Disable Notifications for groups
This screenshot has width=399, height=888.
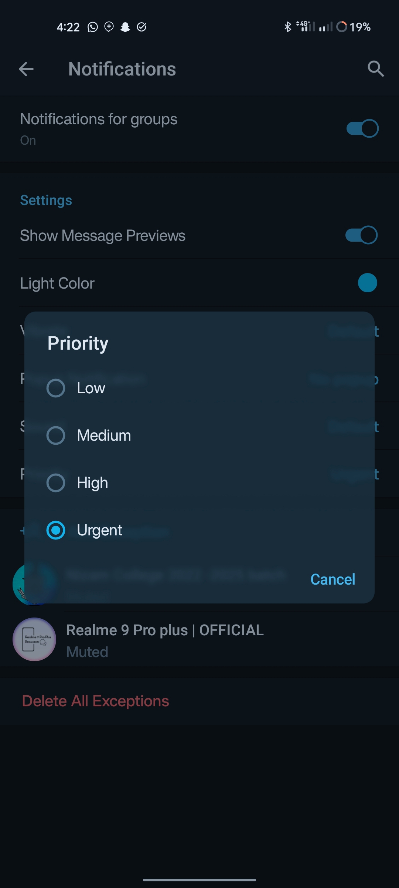tap(362, 128)
